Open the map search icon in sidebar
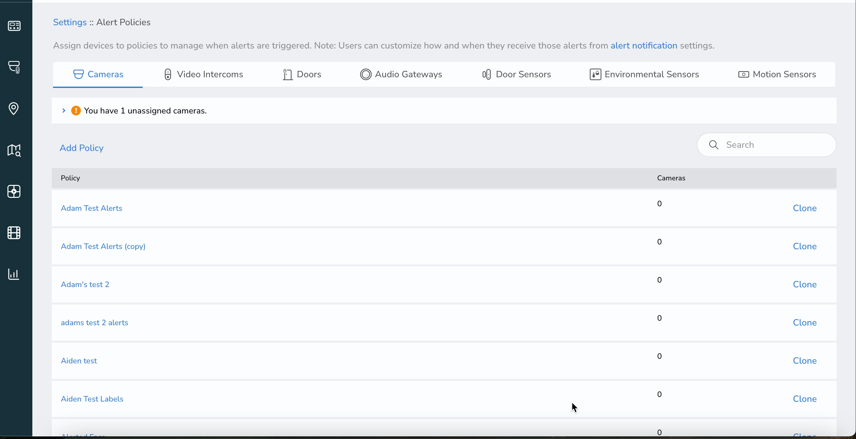The height and width of the screenshot is (439, 856). (14, 150)
